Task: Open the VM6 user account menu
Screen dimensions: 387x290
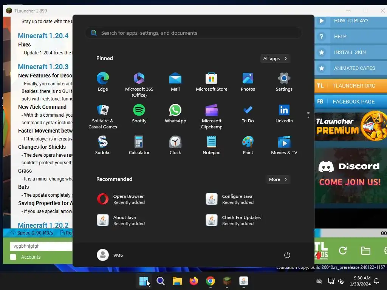Action: [x=110, y=255]
